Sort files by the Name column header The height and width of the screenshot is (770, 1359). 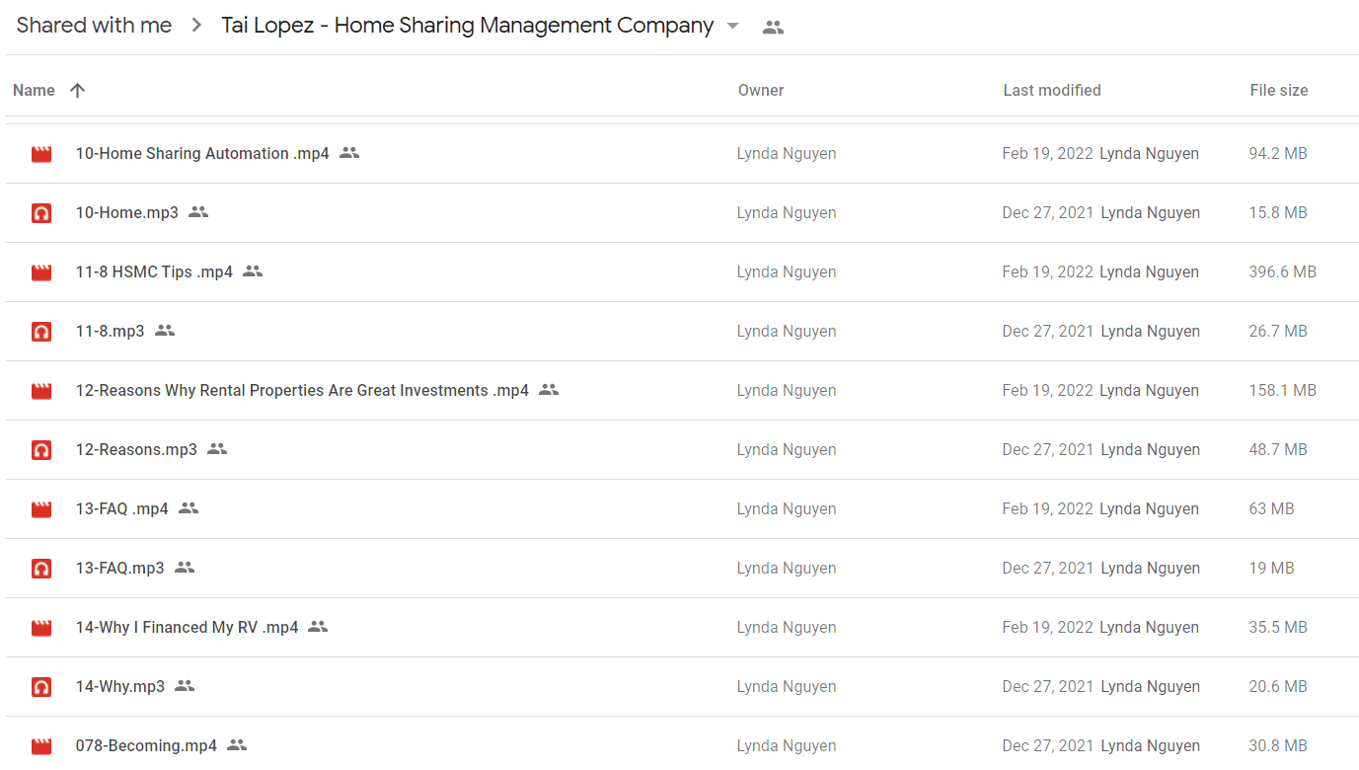(34, 90)
